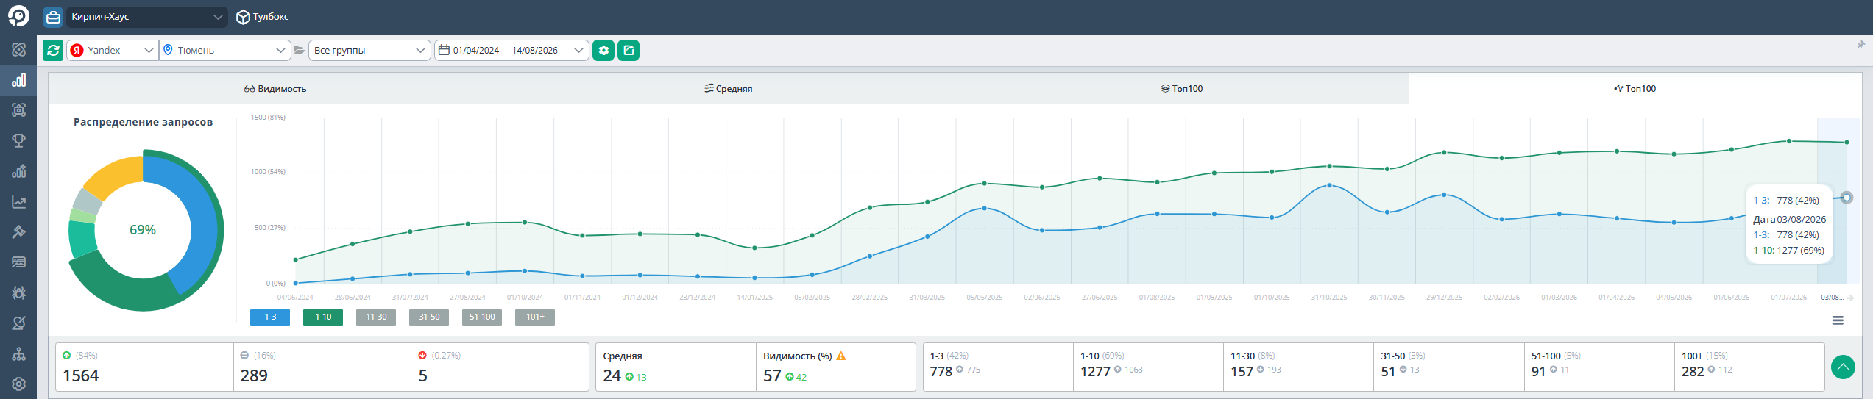Expand the Yandex search engine dropdown

point(113,50)
